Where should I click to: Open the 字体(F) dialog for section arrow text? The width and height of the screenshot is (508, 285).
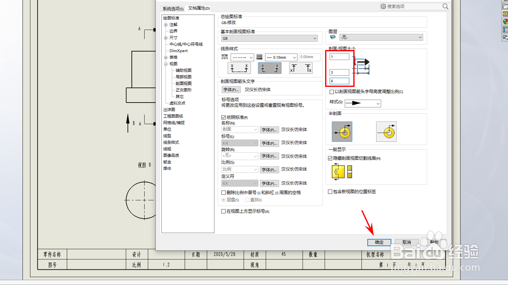pos(231,89)
